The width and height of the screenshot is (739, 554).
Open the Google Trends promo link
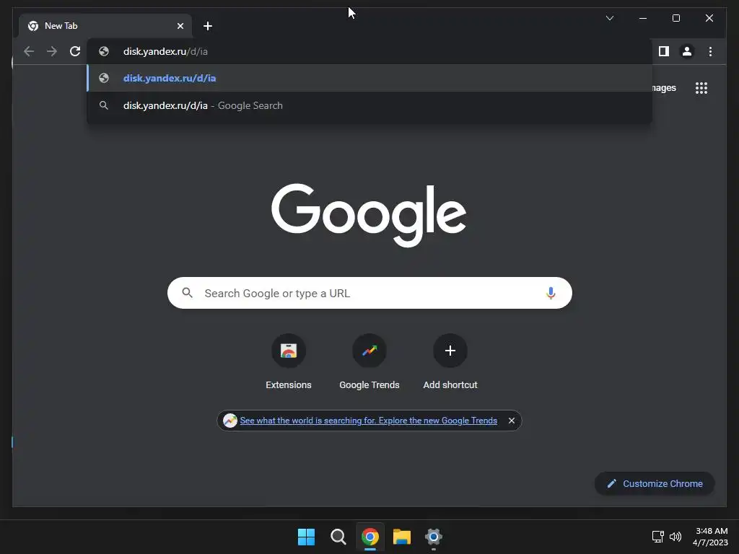369,421
